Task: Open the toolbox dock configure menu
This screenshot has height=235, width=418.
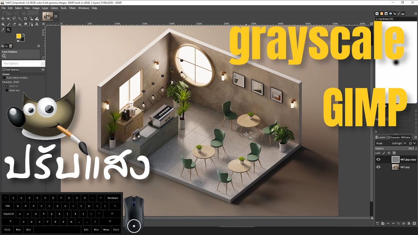Action: coord(39,46)
